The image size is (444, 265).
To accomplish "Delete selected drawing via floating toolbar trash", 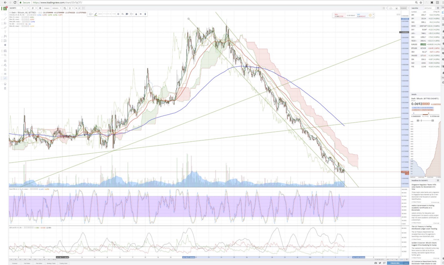I will coord(145,14).
